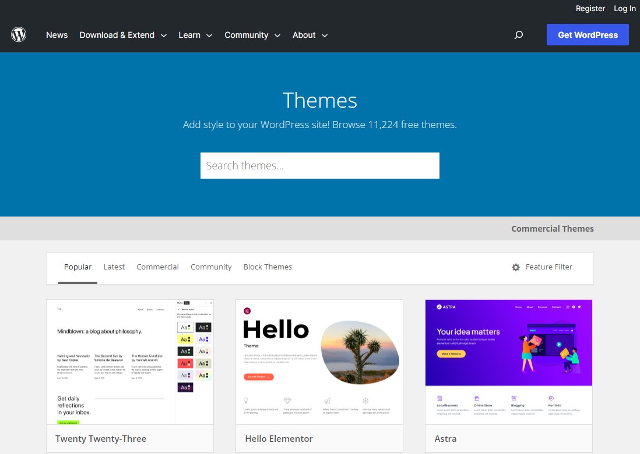Open Community in the top navigation
The image size is (640, 454).
[246, 35]
